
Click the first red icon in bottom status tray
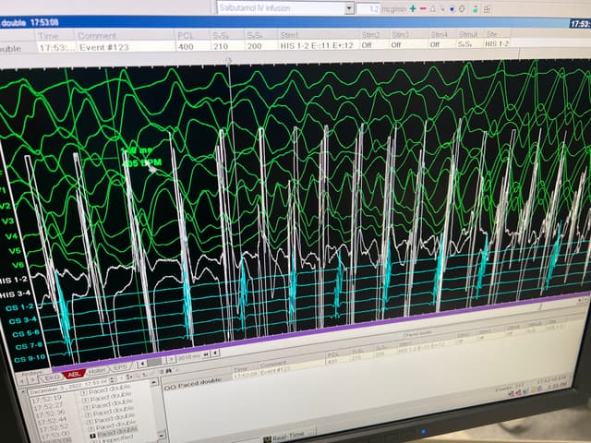[513, 394]
